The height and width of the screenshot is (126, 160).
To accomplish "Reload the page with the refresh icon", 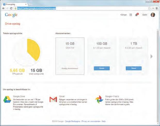I will (x=11, y=8).
